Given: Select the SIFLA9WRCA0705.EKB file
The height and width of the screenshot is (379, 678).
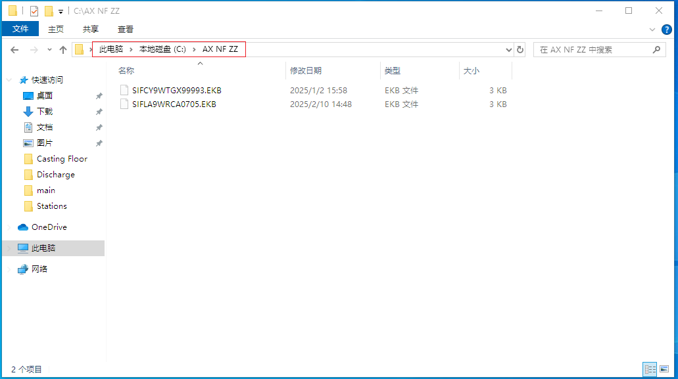Looking at the screenshot, I should 174,104.
